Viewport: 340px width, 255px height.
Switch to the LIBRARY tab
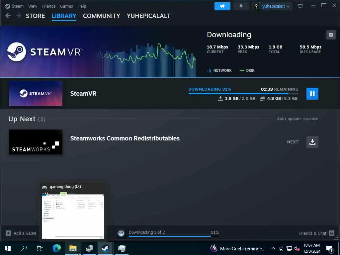click(64, 16)
